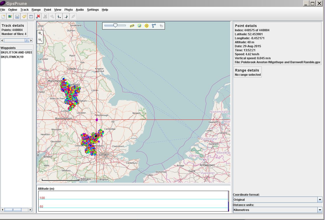The image size is (325, 220).
Task: Open the Track menu
Action: click(24, 10)
